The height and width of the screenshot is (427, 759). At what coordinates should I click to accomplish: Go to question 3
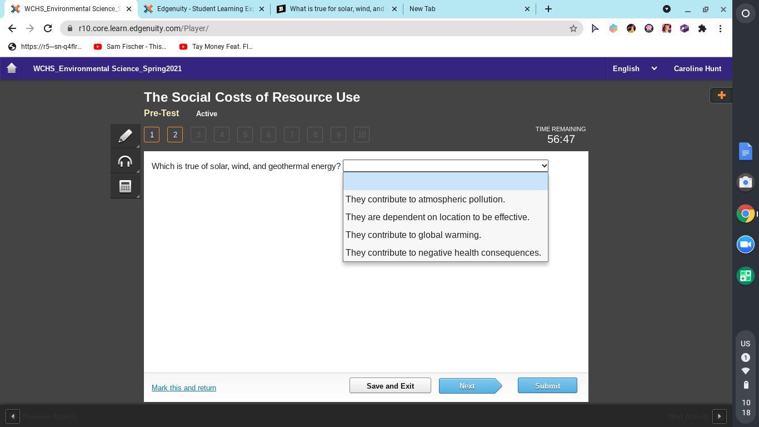(198, 135)
